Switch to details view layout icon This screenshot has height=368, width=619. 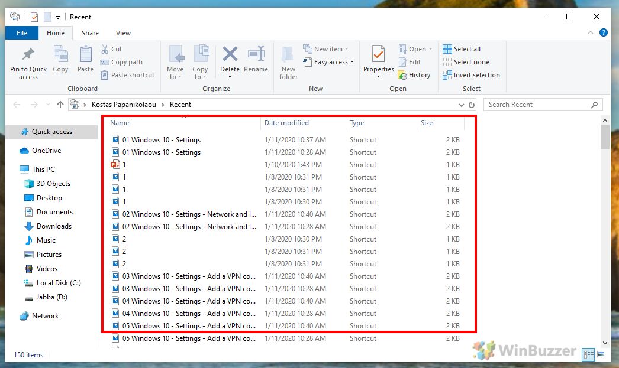click(588, 354)
